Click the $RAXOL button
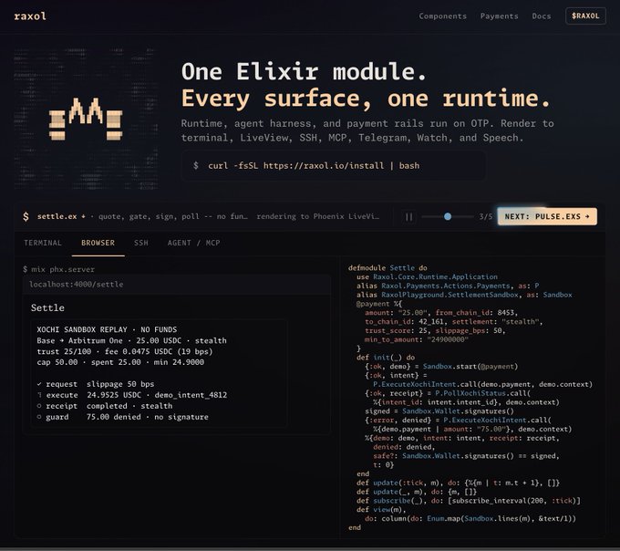Screen dimensions: 620x551 (x=585, y=16)
